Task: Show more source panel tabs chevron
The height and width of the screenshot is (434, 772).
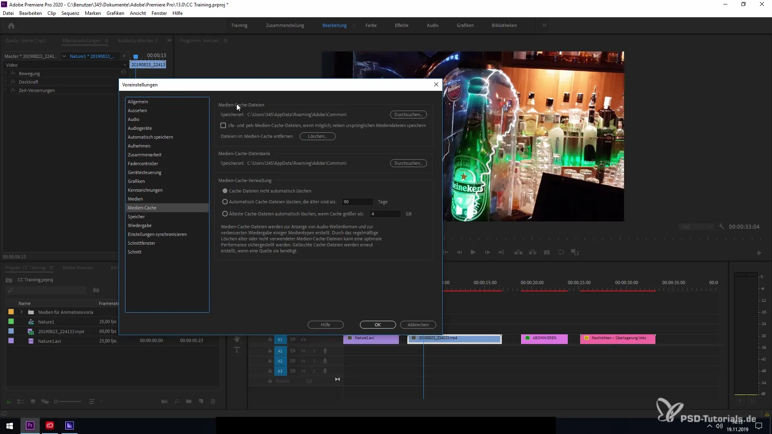Action: tap(169, 41)
